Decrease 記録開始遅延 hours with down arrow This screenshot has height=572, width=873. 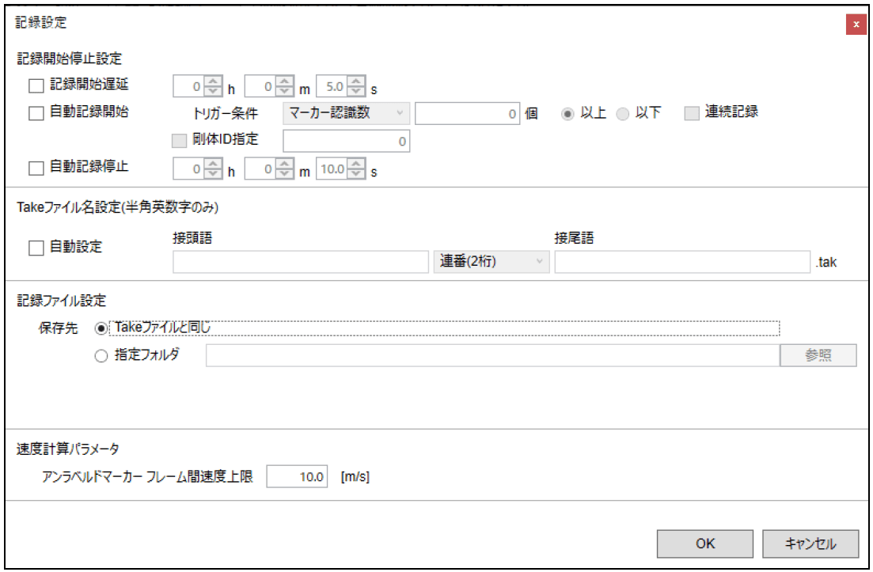(x=213, y=91)
